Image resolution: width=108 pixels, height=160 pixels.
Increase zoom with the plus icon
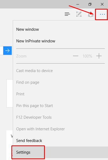(x=99, y=56)
